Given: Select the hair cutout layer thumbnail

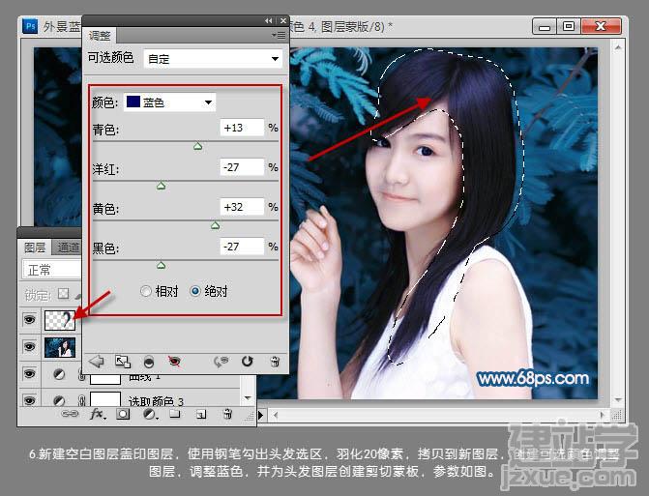Looking at the screenshot, I should (60, 320).
